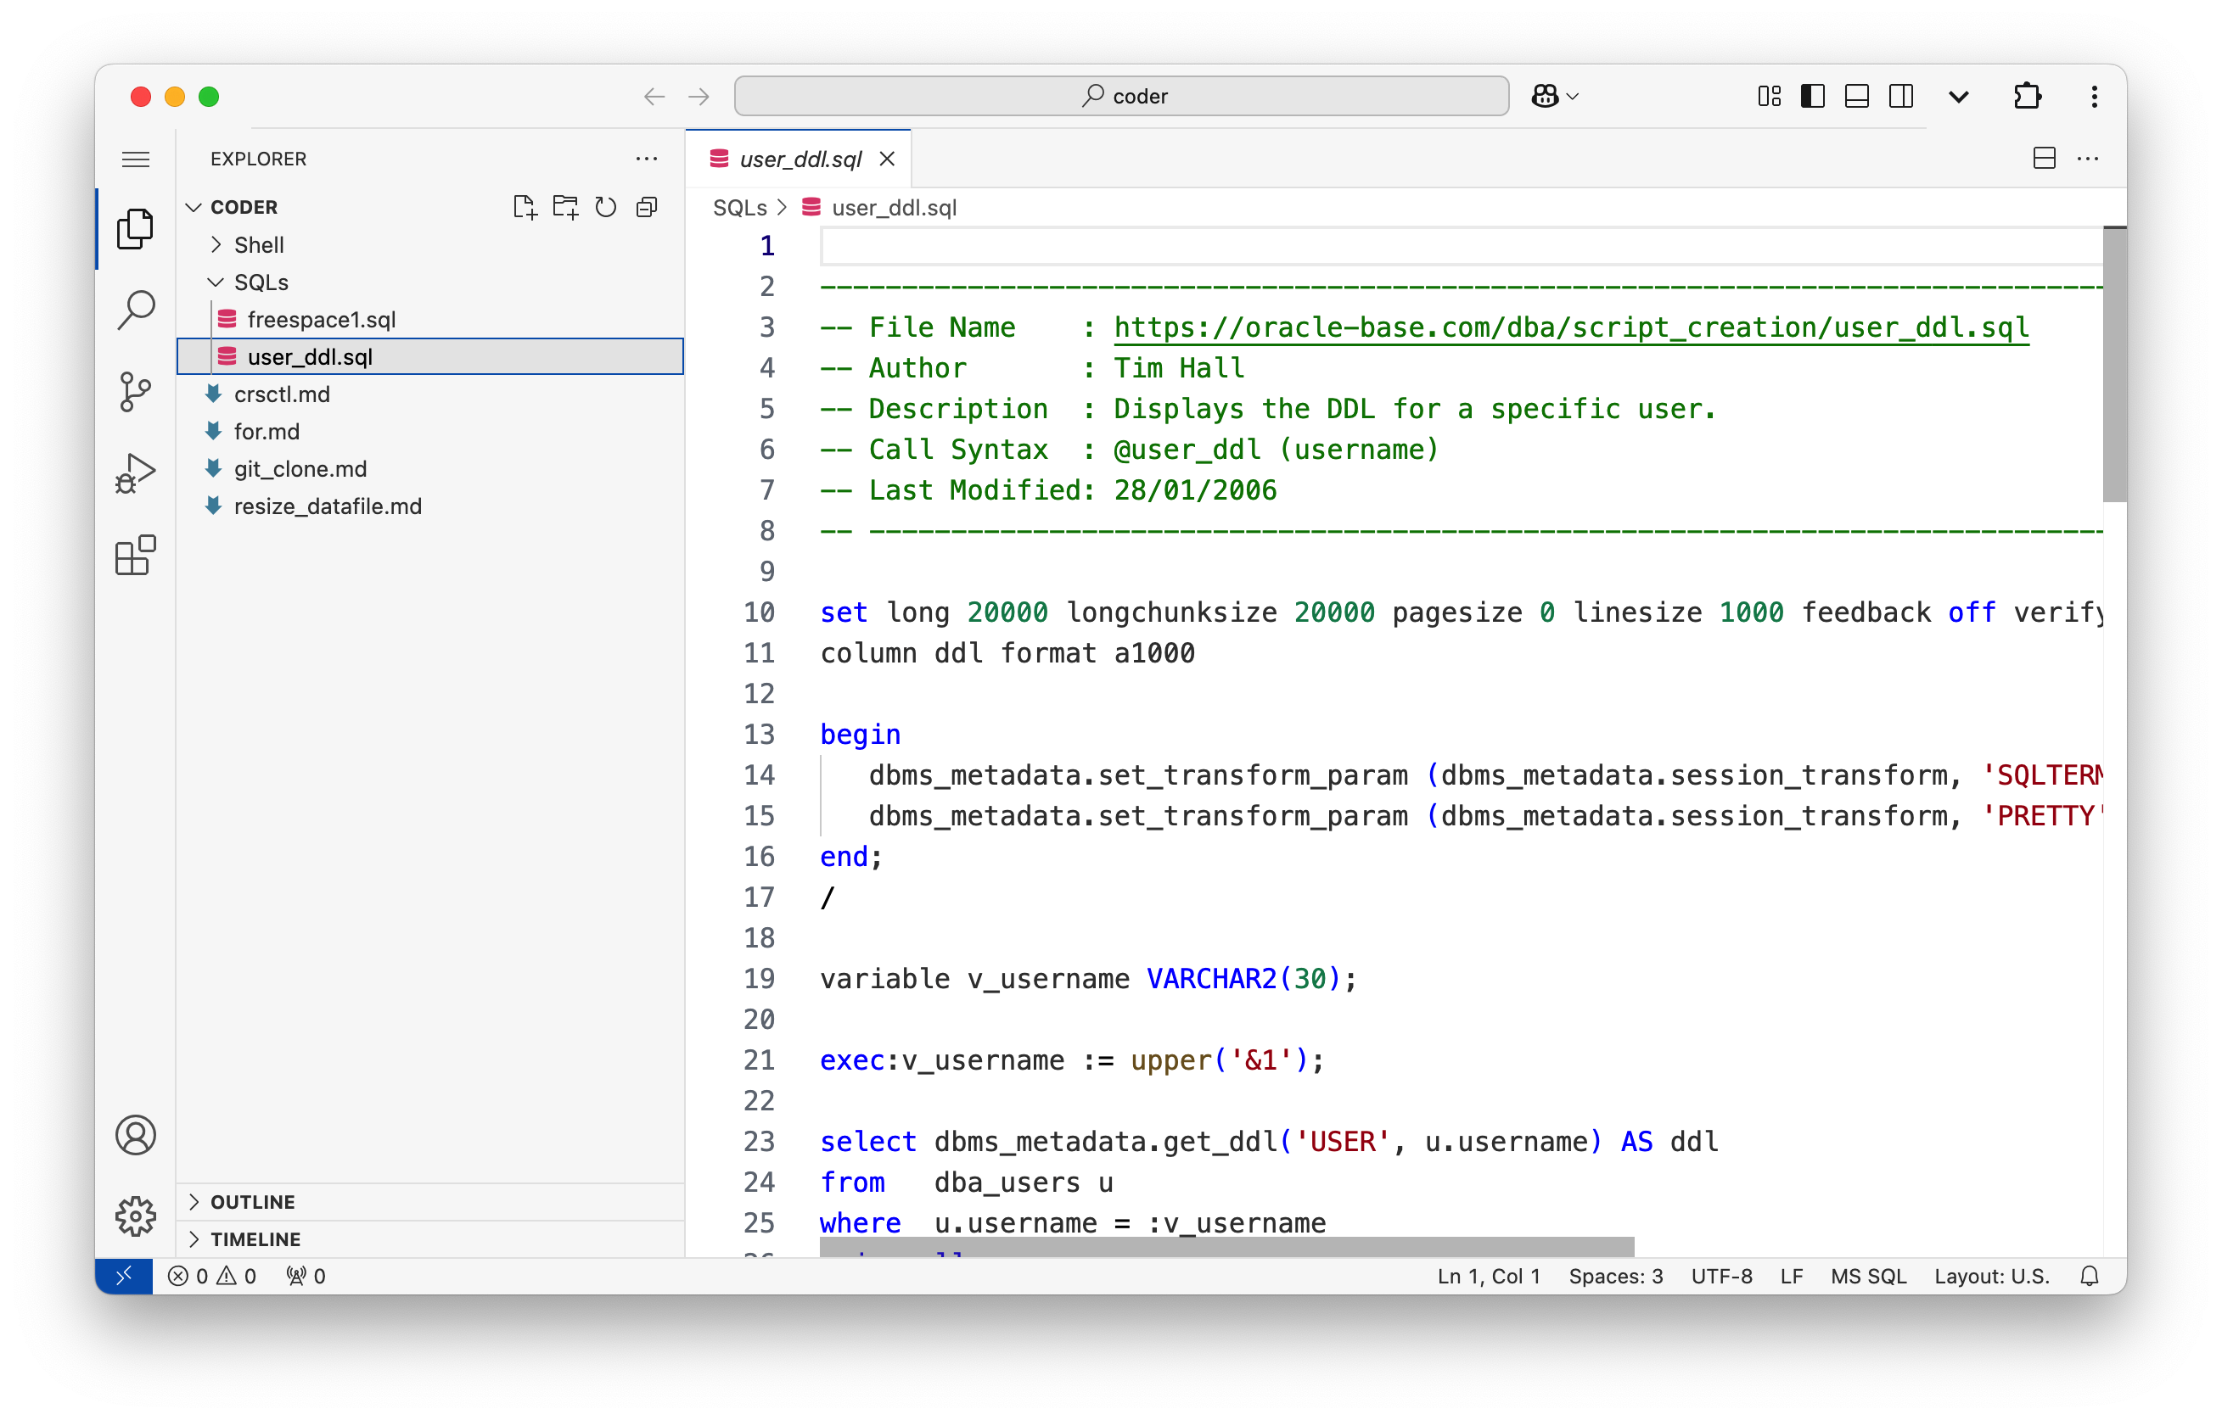2222x1420 pixels.
Task: Expand the OUTLINE section
Action: point(252,1201)
